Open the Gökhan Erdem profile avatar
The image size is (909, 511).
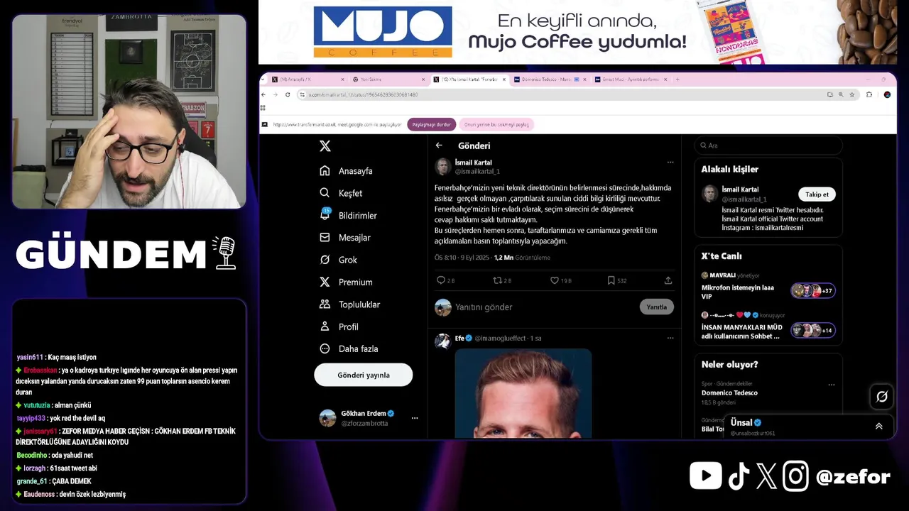(327, 418)
